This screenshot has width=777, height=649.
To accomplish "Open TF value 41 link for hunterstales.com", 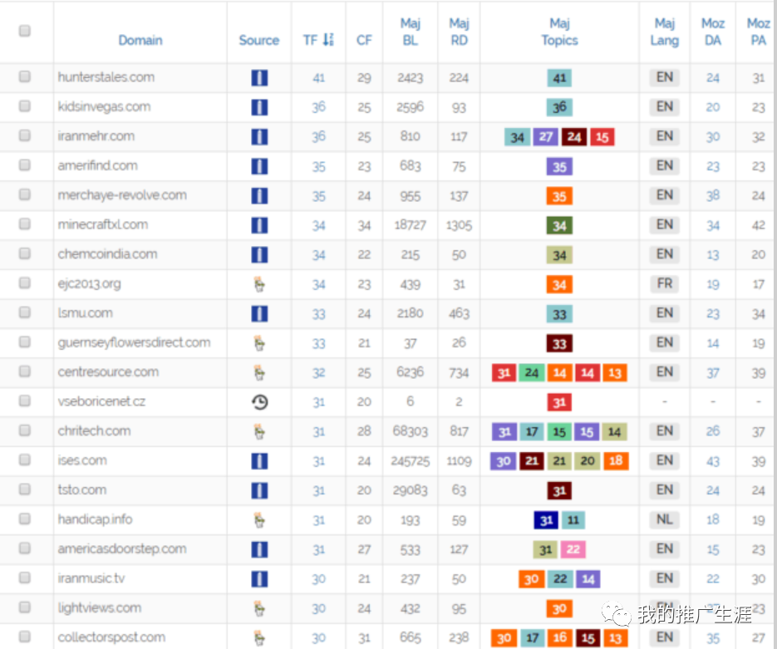I will coord(318,78).
